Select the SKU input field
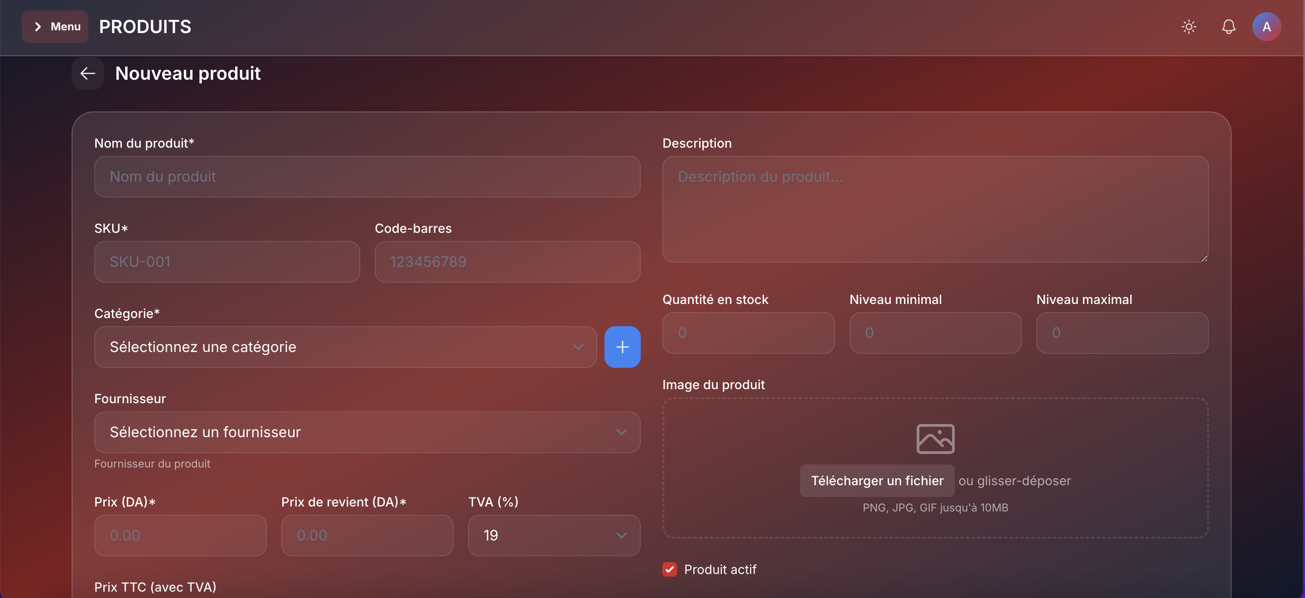The image size is (1305, 598). [227, 262]
